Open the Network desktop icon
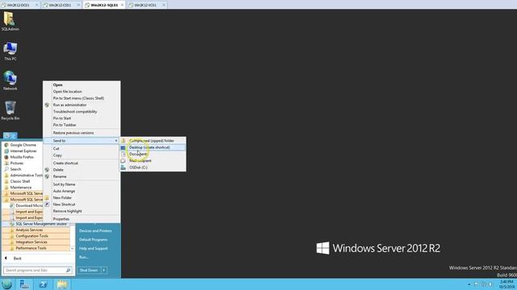Viewport: 517px width, 290px height. tap(10, 81)
